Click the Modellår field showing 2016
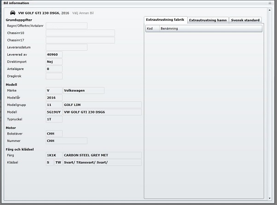The height and width of the screenshot is (205, 277). pos(54,98)
